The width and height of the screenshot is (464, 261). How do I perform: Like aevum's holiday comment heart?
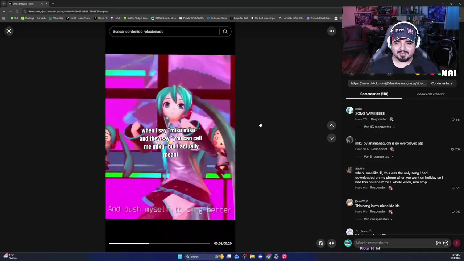pos(453,188)
